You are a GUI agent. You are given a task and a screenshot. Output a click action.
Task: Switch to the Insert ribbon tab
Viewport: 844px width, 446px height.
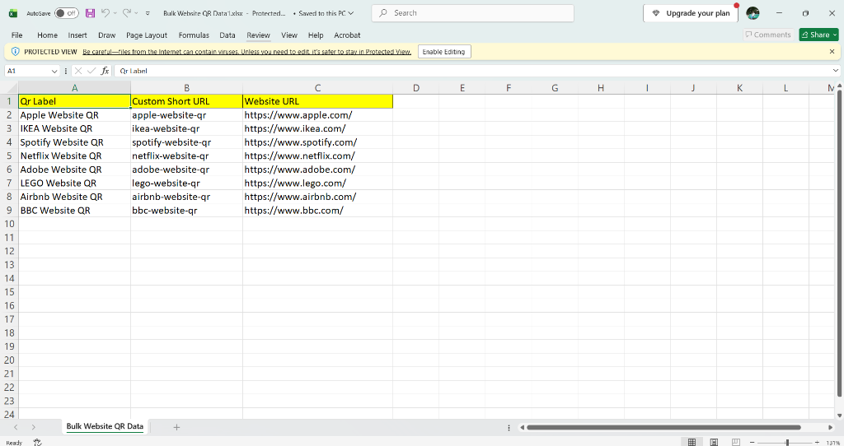(x=77, y=35)
